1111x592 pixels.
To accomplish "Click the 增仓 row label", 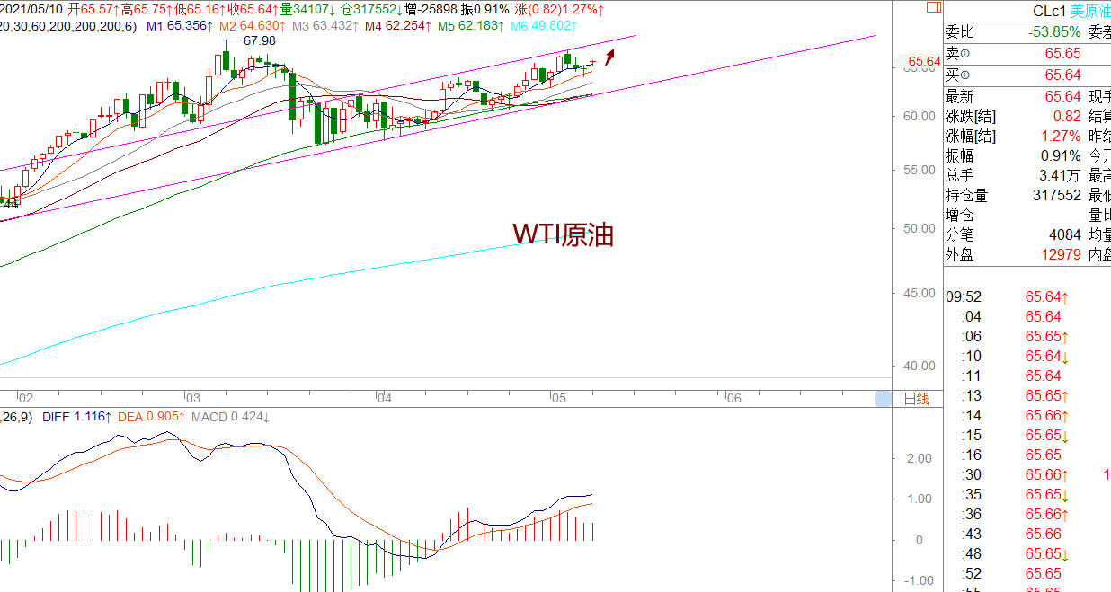I will point(959,216).
